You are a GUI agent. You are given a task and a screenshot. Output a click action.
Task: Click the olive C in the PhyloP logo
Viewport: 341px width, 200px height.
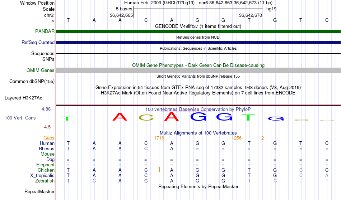146,118
